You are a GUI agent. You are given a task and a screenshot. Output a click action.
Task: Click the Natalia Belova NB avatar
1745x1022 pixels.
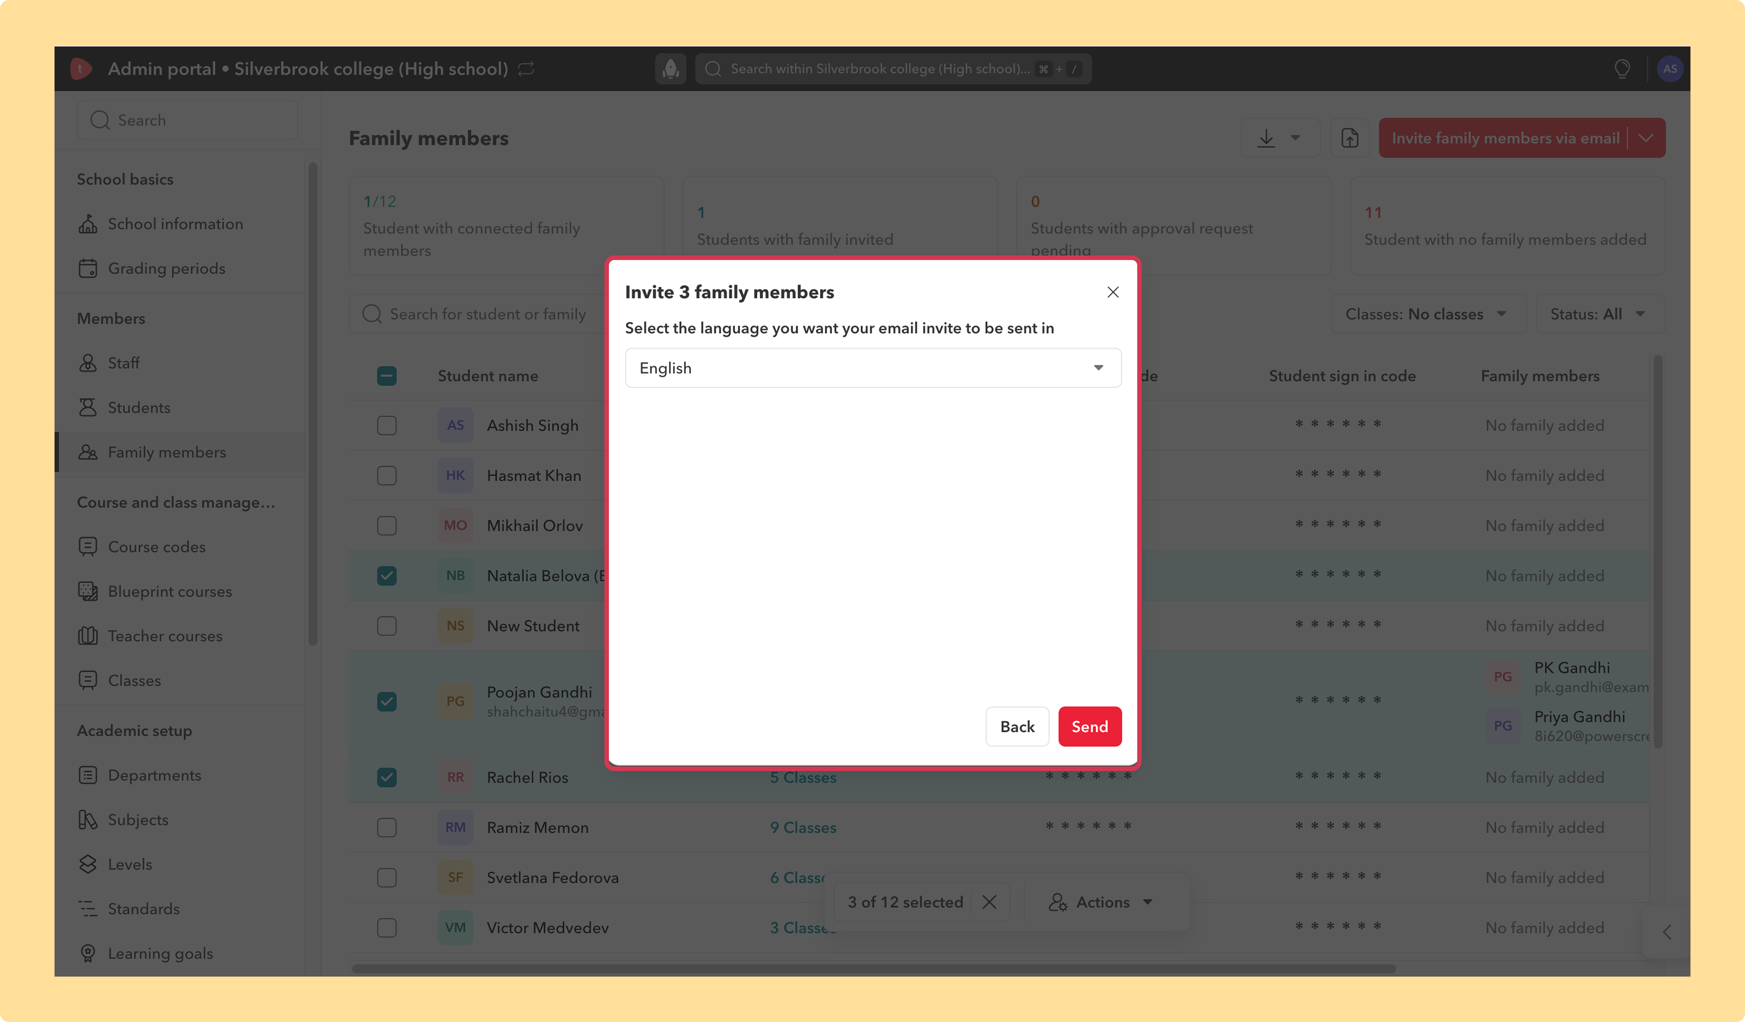(455, 576)
